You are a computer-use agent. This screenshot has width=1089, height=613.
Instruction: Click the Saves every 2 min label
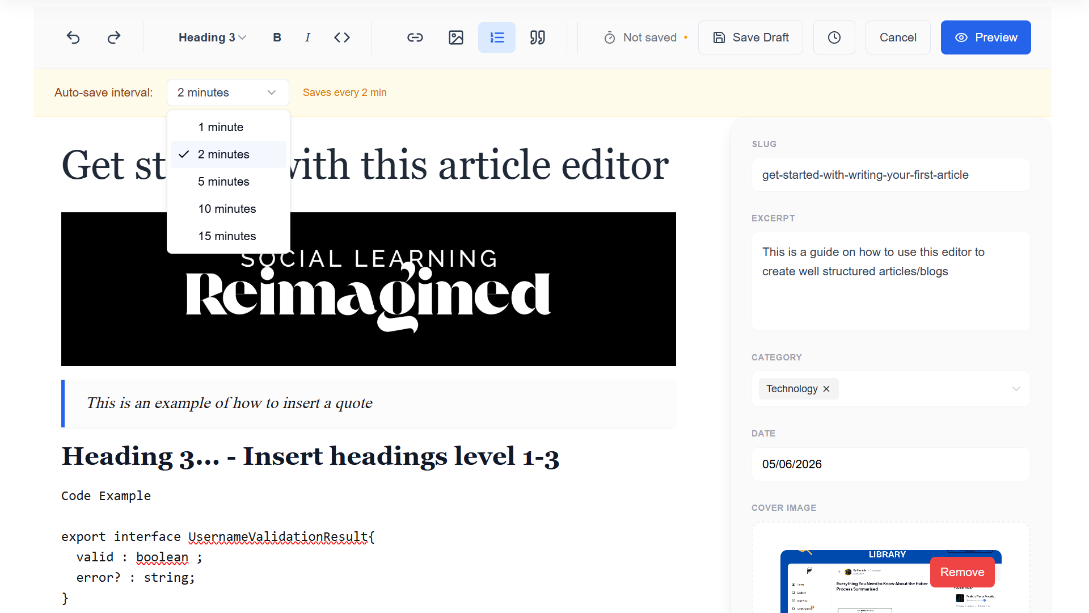tap(345, 93)
